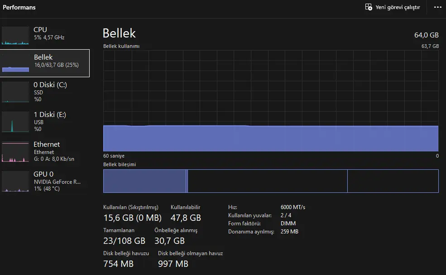Open GPU 0 NVIDIA GeForce view

(45, 181)
